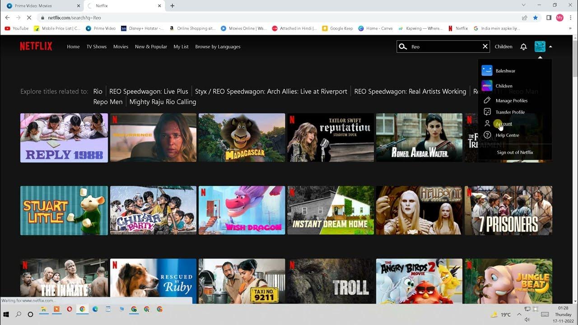Viewport: 578px width, 325px height.
Task: Click the share page icon
Action: click(524, 18)
